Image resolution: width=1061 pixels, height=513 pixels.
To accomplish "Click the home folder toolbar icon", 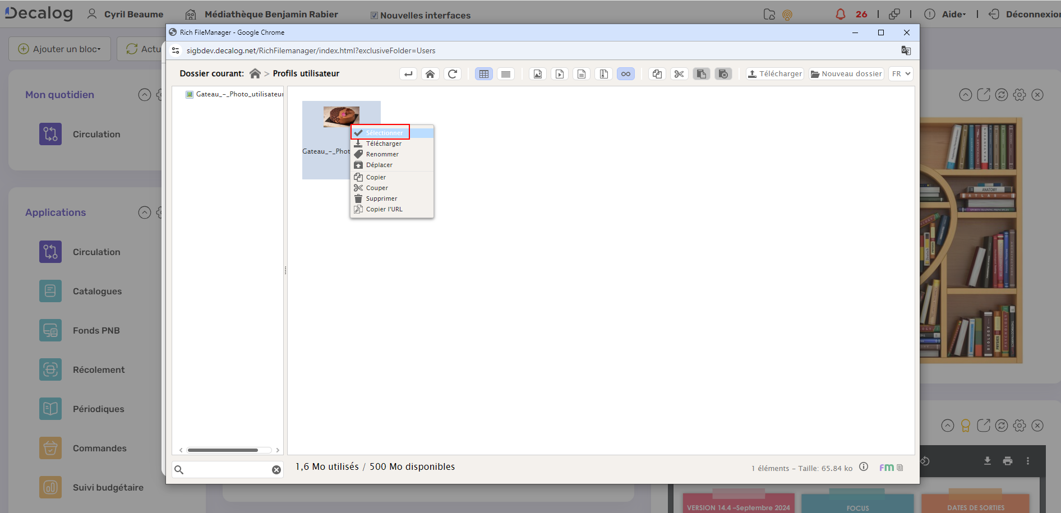I will click(430, 74).
